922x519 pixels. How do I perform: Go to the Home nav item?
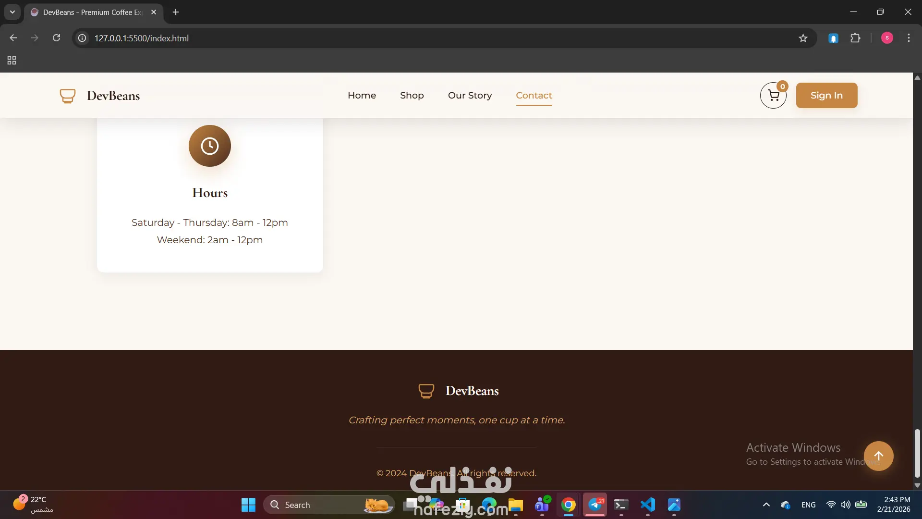click(362, 96)
